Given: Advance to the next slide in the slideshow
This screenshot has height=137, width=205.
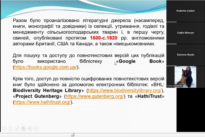Looking at the screenshot, I should (10, 129).
